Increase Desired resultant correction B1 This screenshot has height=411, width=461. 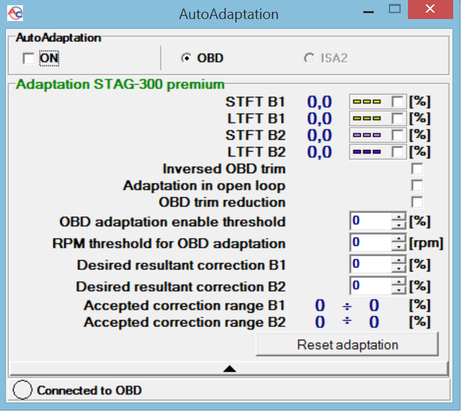tap(399, 260)
